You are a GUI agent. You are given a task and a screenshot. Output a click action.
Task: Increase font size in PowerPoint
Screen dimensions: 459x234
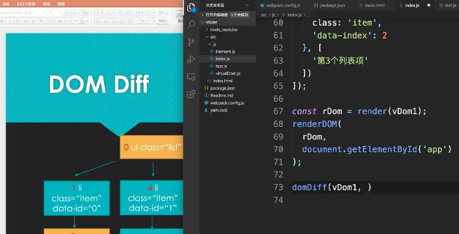tap(66, 13)
